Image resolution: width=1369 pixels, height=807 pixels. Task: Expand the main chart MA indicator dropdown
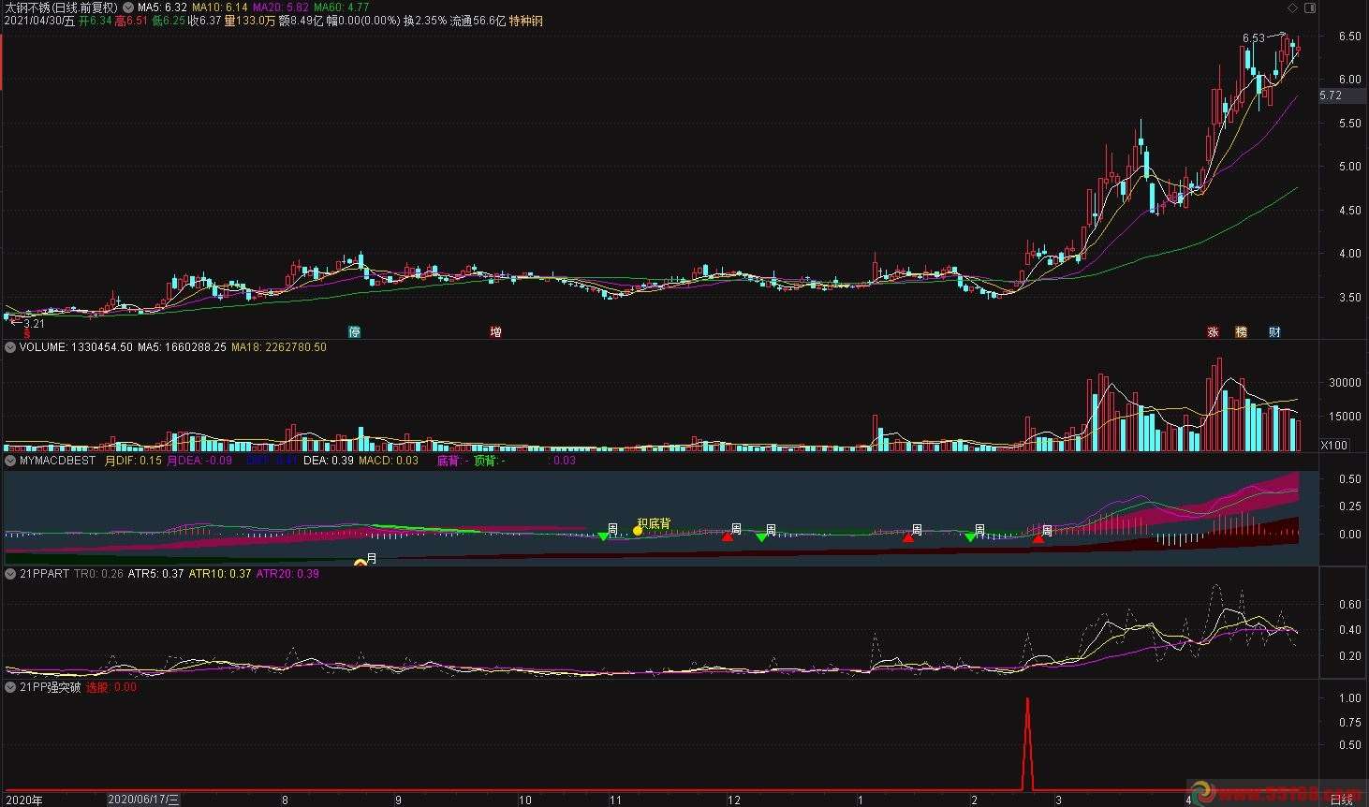(128, 7)
